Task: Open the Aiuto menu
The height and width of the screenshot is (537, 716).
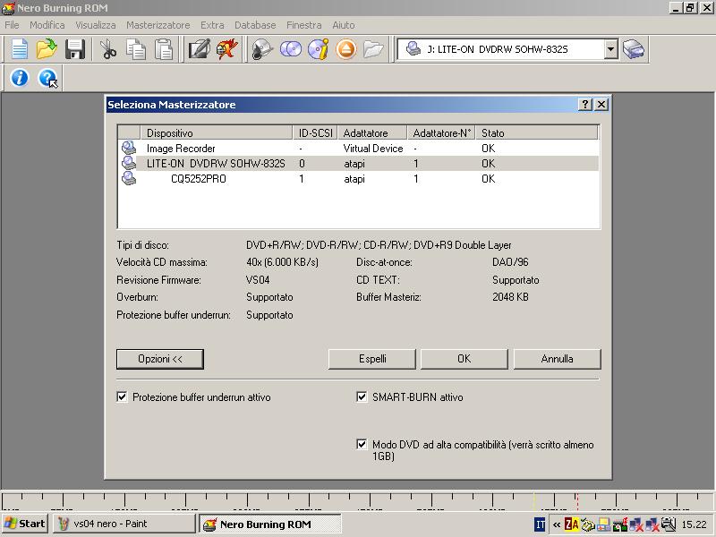Action: click(344, 25)
